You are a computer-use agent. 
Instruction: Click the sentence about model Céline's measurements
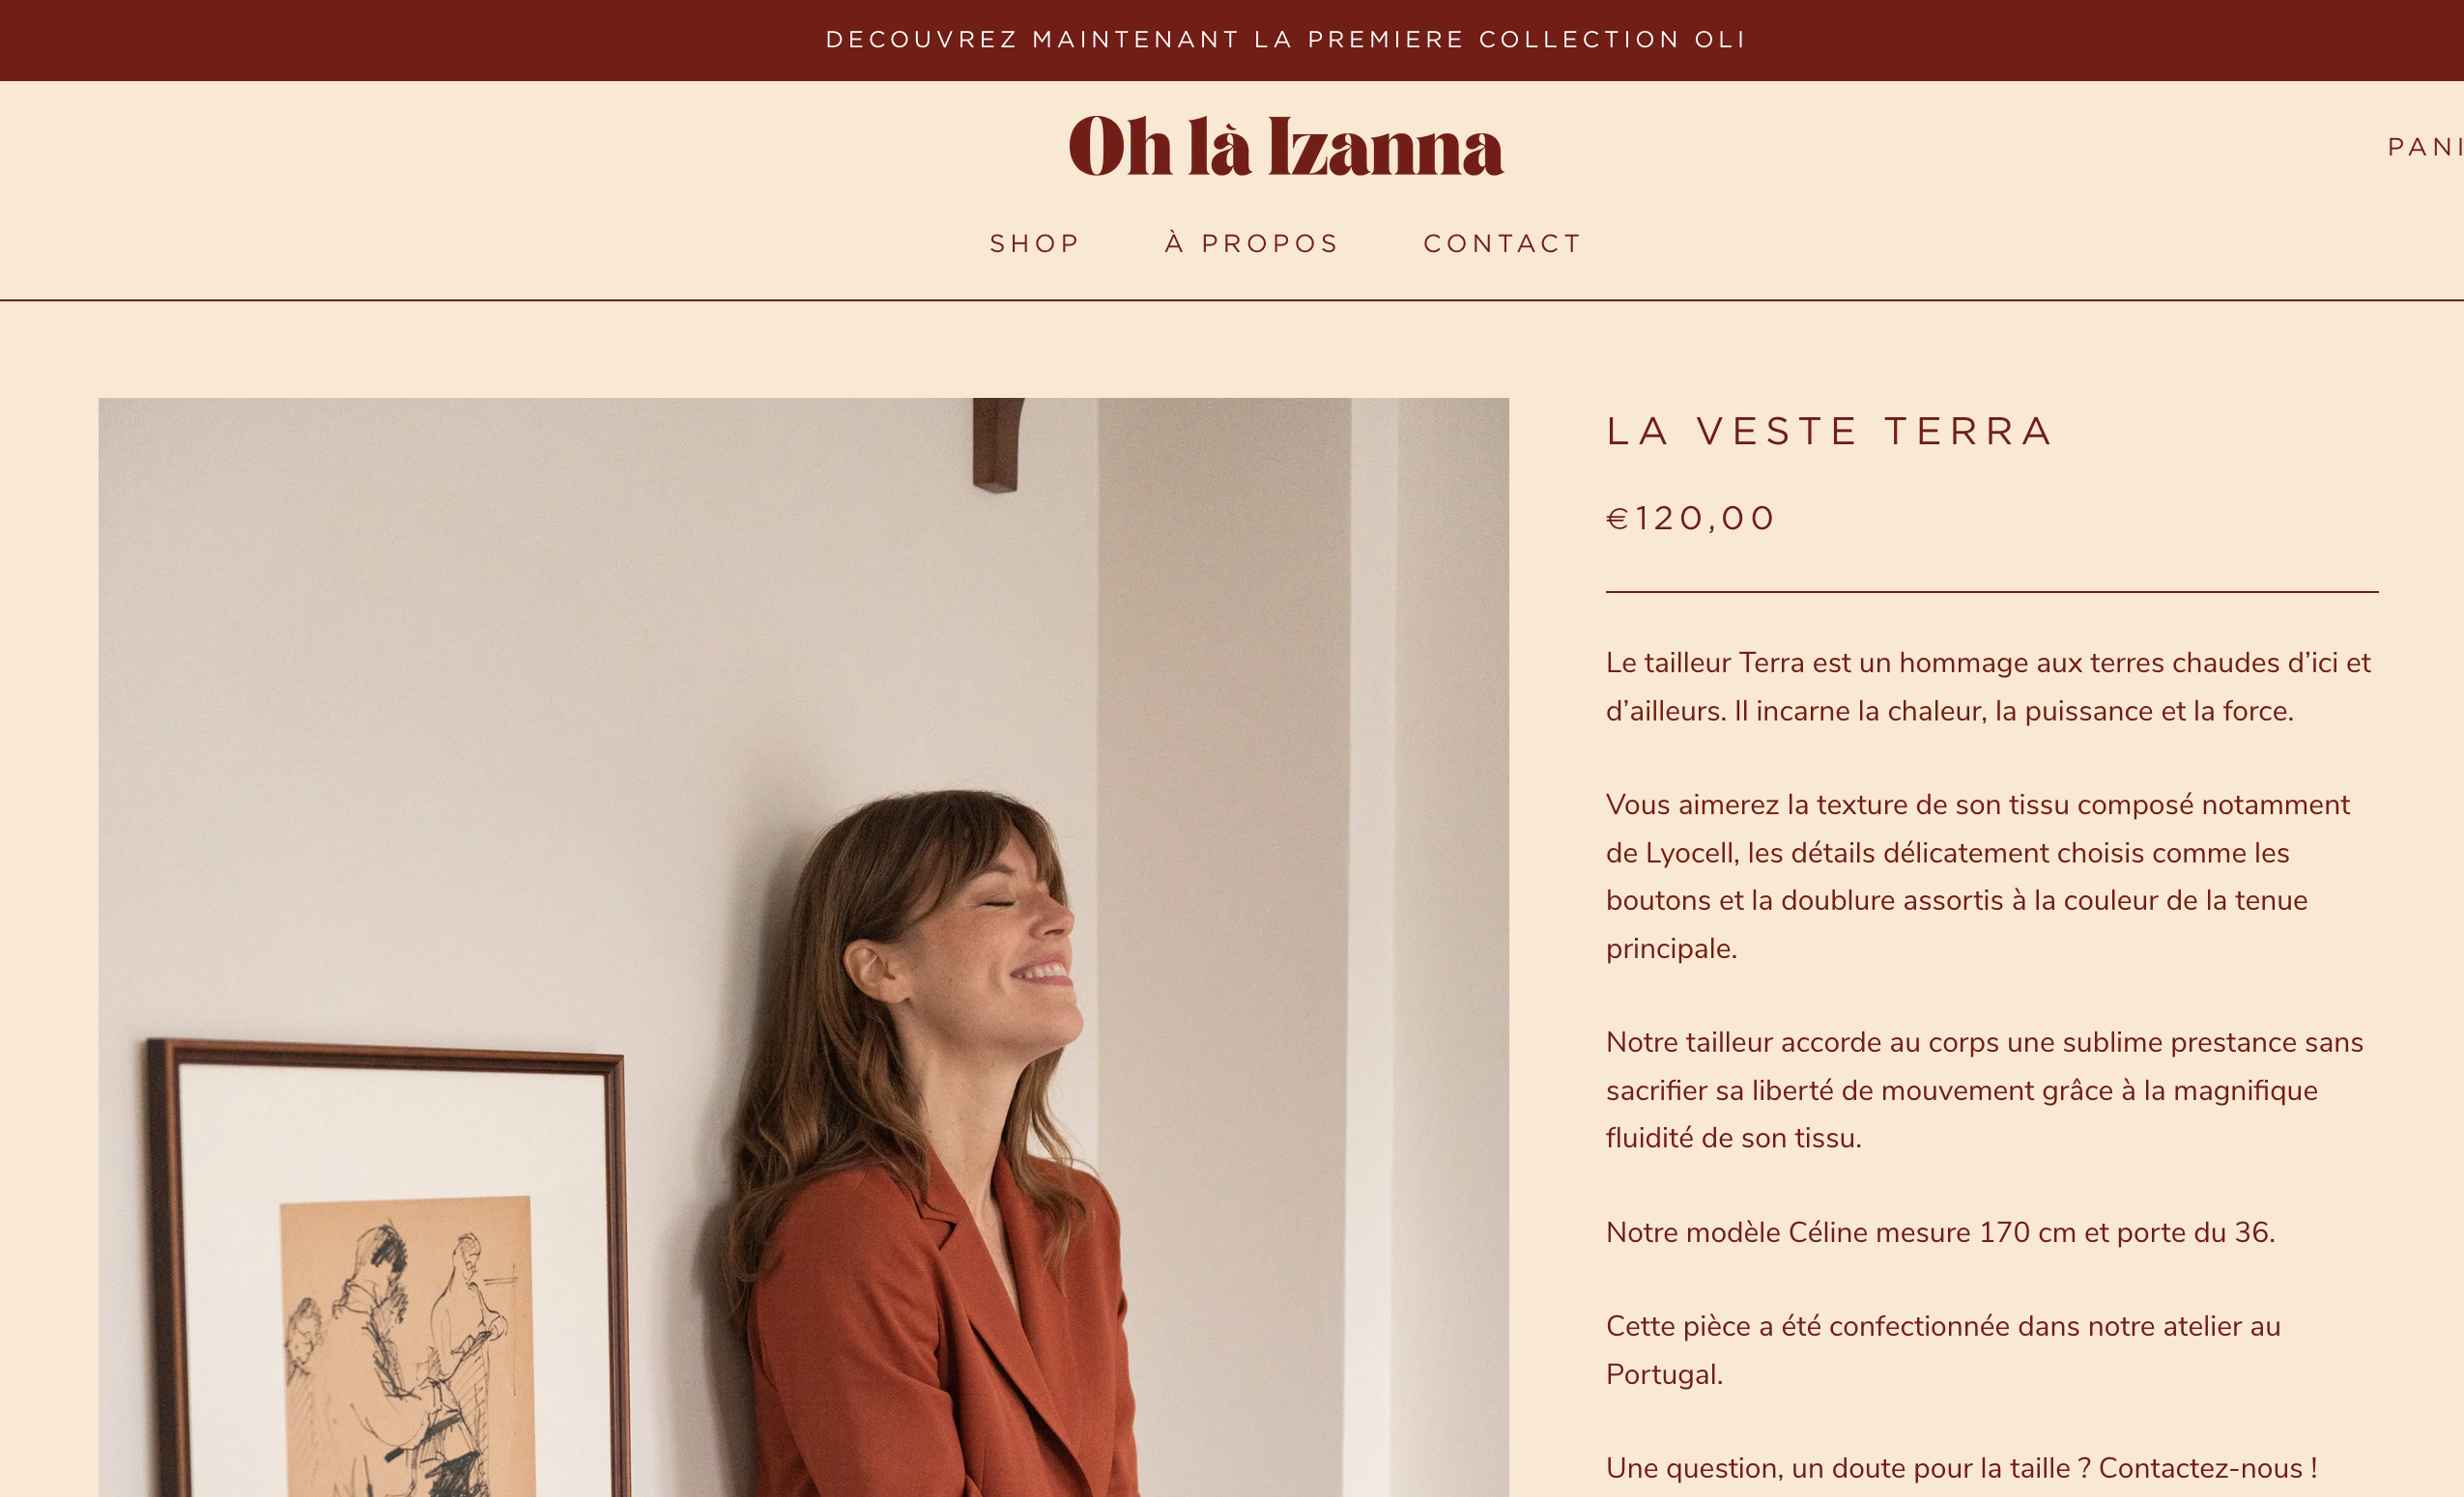click(x=1940, y=1232)
